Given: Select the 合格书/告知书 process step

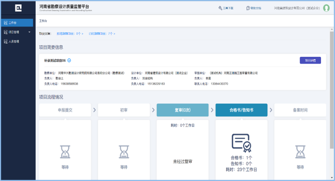Looking at the screenshot, I should click(x=241, y=110).
